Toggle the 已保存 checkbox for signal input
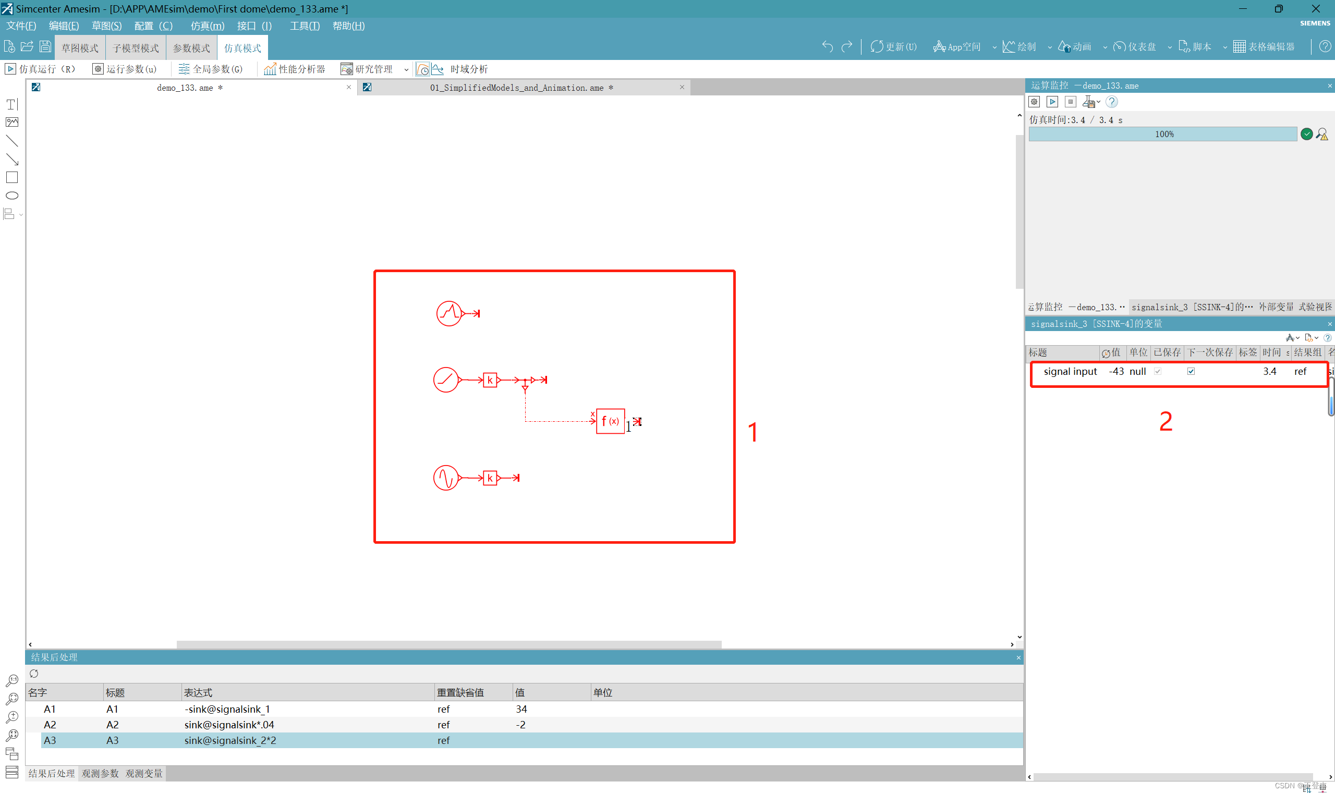1335x794 pixels. (x=1158, y=371)
